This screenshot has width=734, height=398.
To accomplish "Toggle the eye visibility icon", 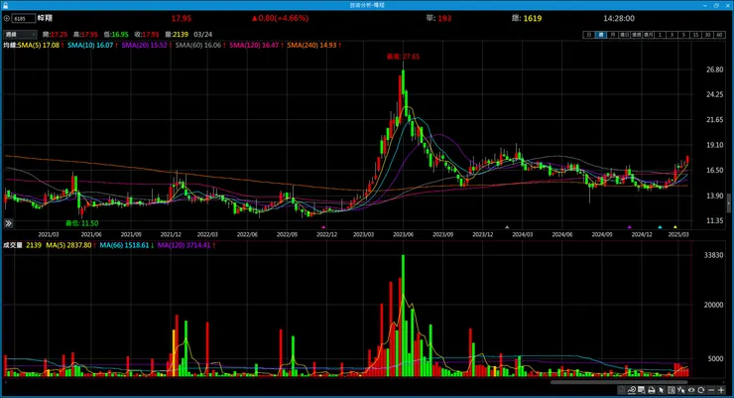I will [x=691, y=390].
